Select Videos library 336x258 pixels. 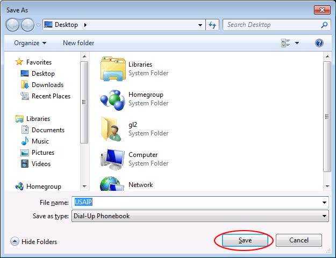(41, 164)
